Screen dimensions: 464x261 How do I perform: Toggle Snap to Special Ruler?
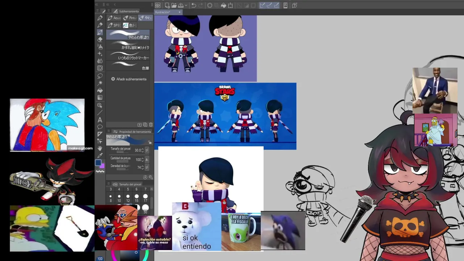pos(269,5)
